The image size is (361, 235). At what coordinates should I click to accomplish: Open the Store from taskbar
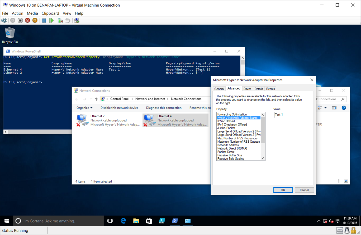(x=149, y=221)
